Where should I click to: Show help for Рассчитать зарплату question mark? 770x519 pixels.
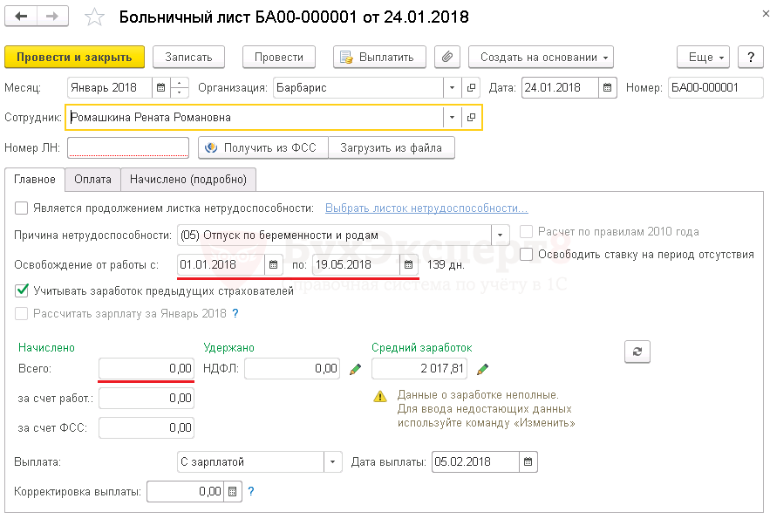point(235,314)
